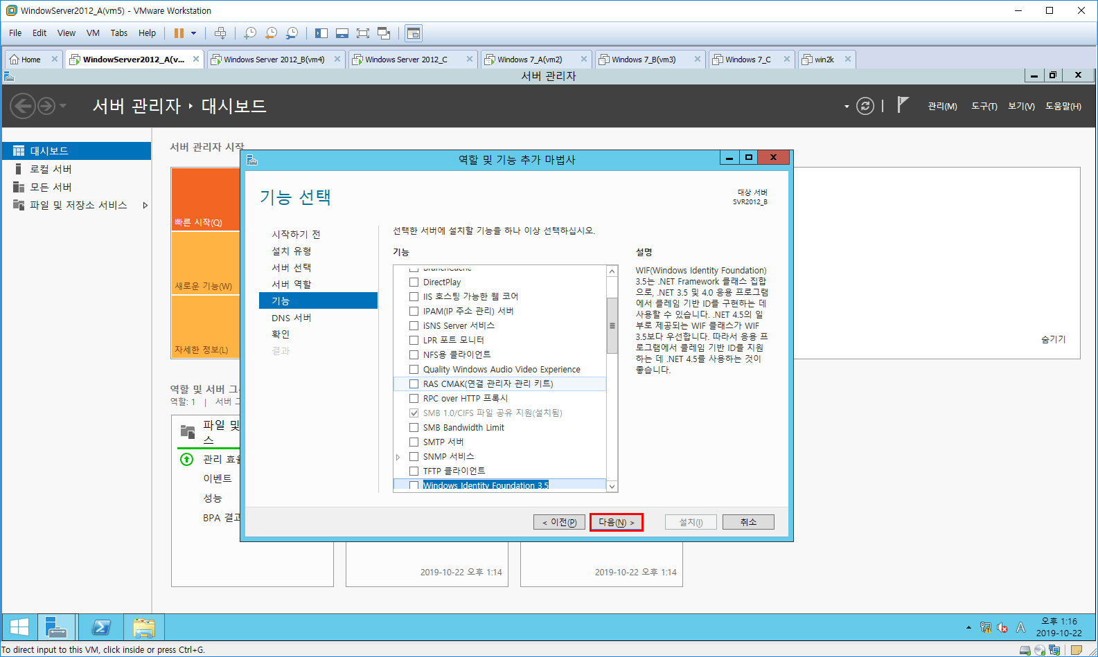1098x657 pixels.
Task: Check Quality Windows Audio Video Experience checkbox
Action: point(414,369)
